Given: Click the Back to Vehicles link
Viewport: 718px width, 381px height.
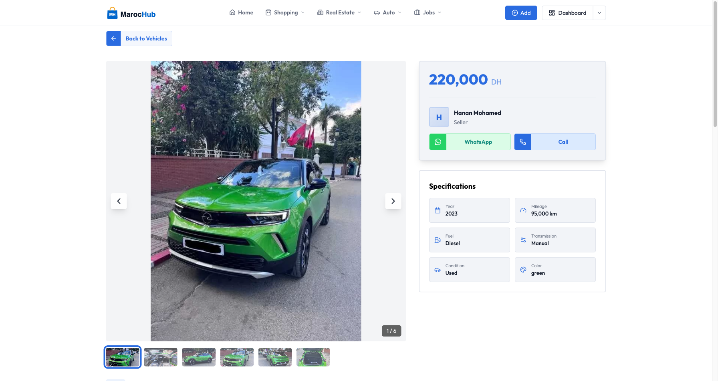Looking at the screenshot, I should point(146,38).
